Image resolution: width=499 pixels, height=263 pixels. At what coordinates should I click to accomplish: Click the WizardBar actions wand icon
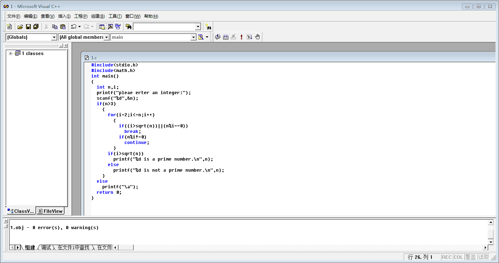click(x=201, y=37)
